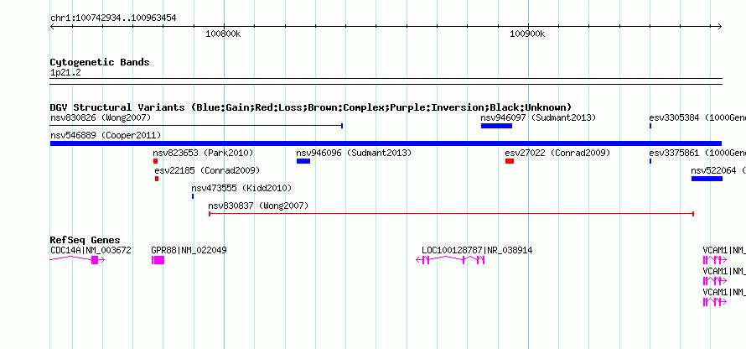Viewport: 746px width, 349px height.
Task: Click the nsv823653 (Park2010) label
Action: (x=203, y=153)
